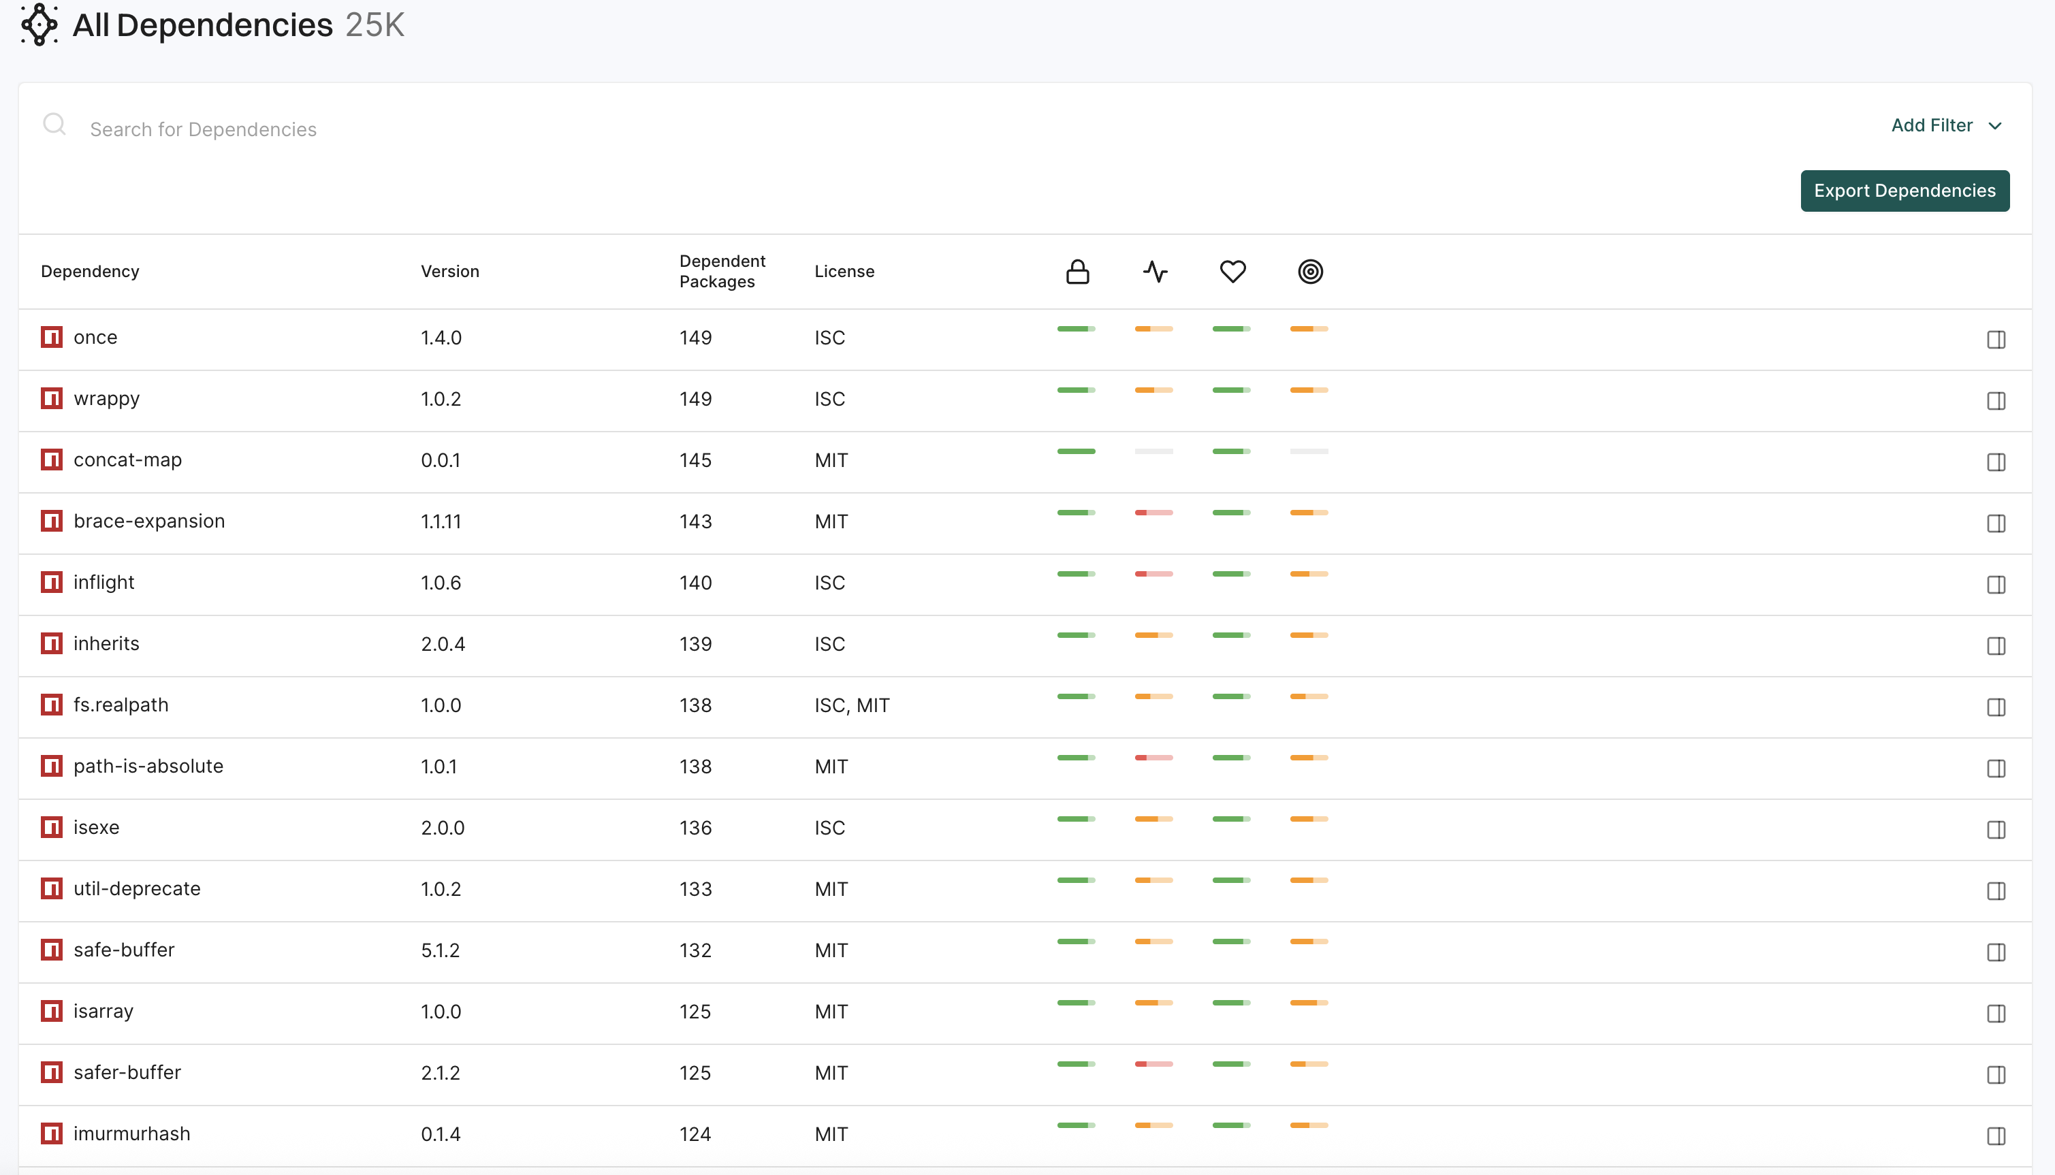Click the npm icon beside safe-buffer
The width and height of the screenshot is (2055, 1175).
click(x=52, y=950)
